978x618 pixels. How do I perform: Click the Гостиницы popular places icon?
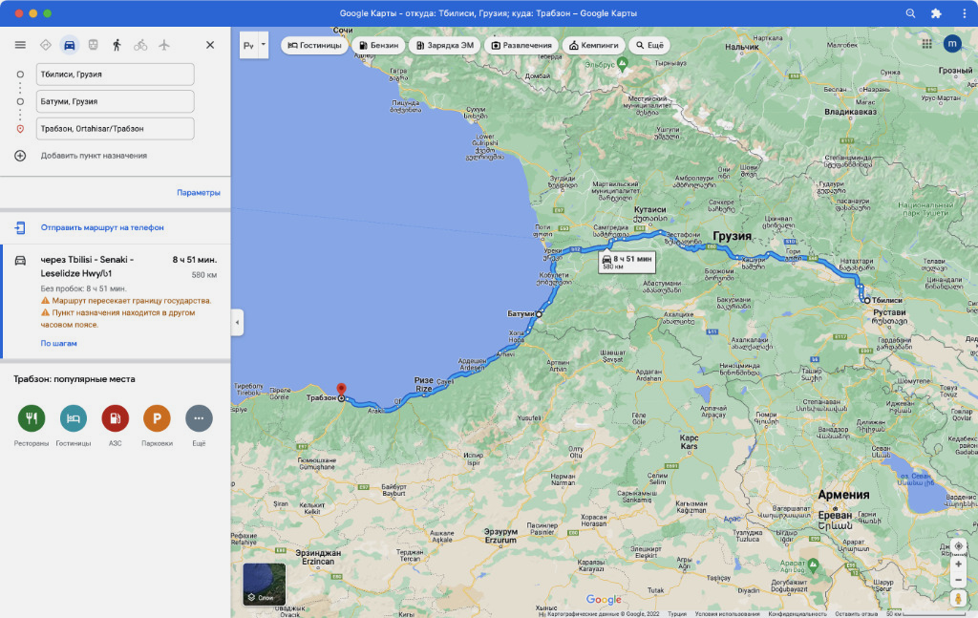click(73, 417)
